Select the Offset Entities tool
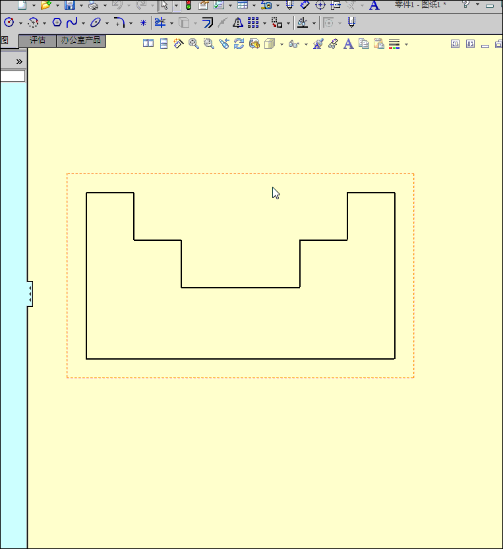This screenshot has height=549, width=503. 208,22
